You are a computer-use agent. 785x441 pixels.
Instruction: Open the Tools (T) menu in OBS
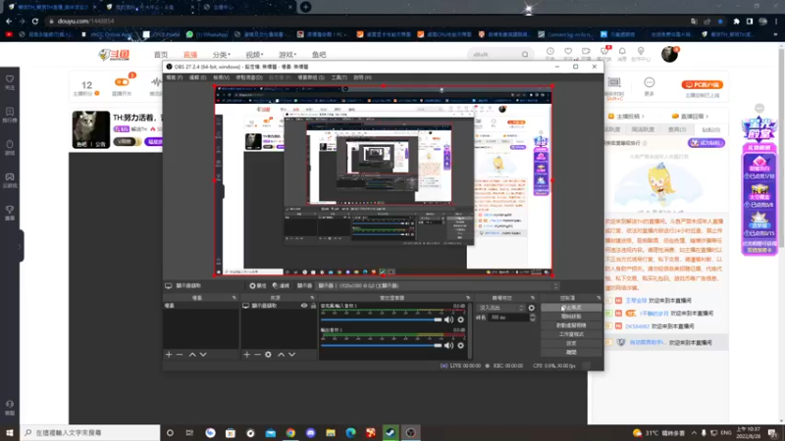[339, 77]
